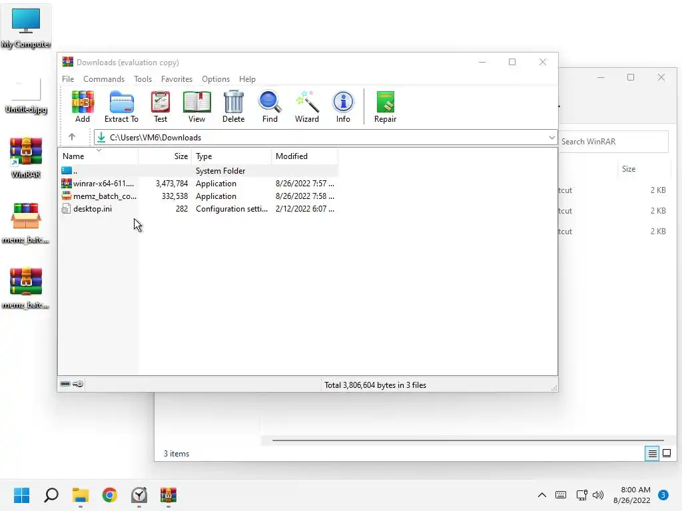Click the touch keyboard tray icon

tap(561, 495)
